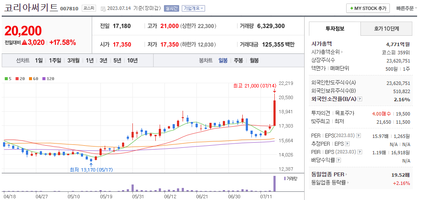Select the 1년 line chart period
This screenshot has height=200, width=421.
click(90, 60)
